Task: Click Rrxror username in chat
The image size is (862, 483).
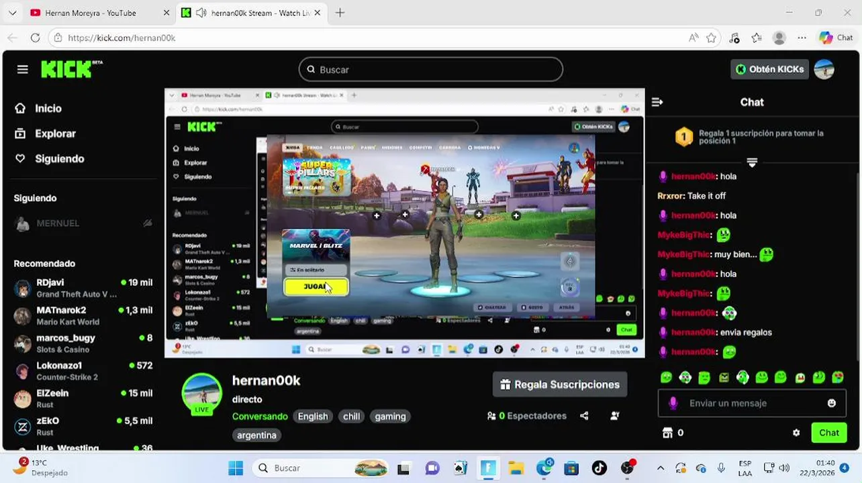Action: (670, 196)
